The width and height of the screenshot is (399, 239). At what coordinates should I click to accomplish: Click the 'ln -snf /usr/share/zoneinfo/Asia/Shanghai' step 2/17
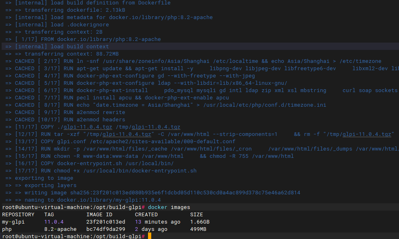click(x=193, y=61)
